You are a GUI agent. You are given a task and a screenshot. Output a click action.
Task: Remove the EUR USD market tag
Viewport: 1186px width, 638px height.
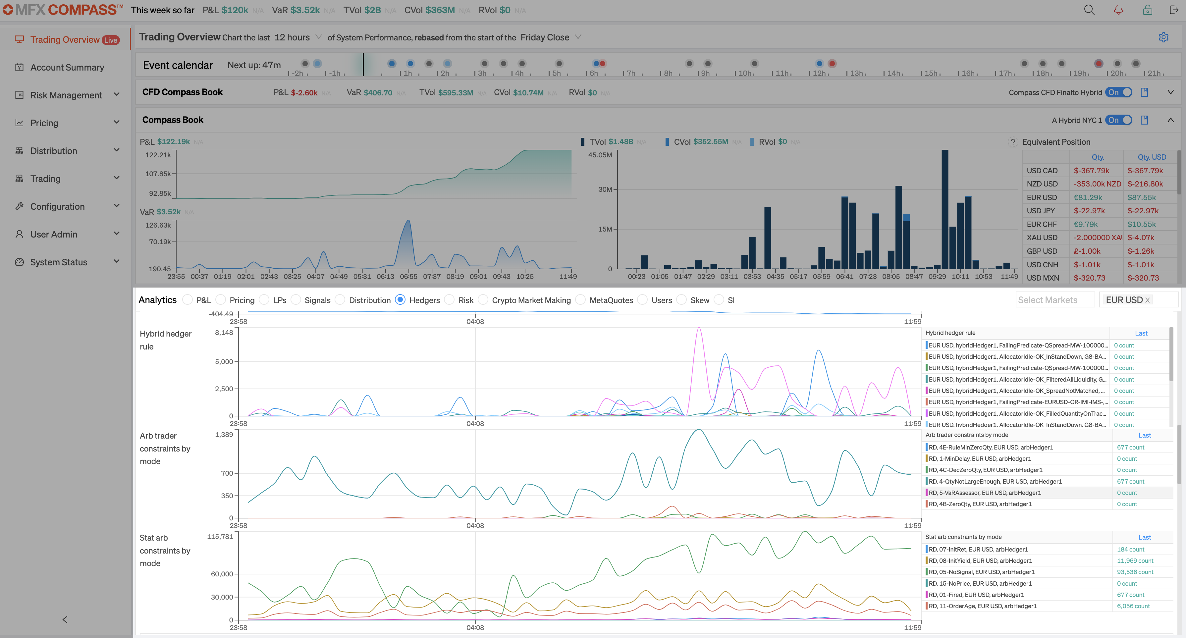coord(1147,300)
